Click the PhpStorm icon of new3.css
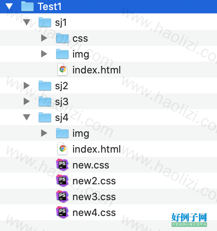Viewport: 217px width, 231px height. click(62, 196)
